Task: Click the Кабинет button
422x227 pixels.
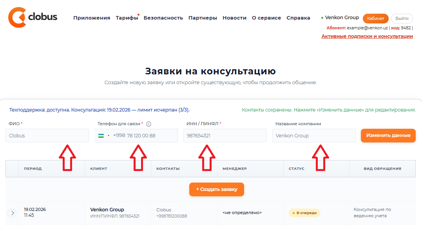Action: click(375, 18)
